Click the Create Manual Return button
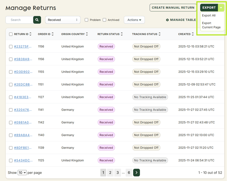The image size is (227, 181). 173,7
